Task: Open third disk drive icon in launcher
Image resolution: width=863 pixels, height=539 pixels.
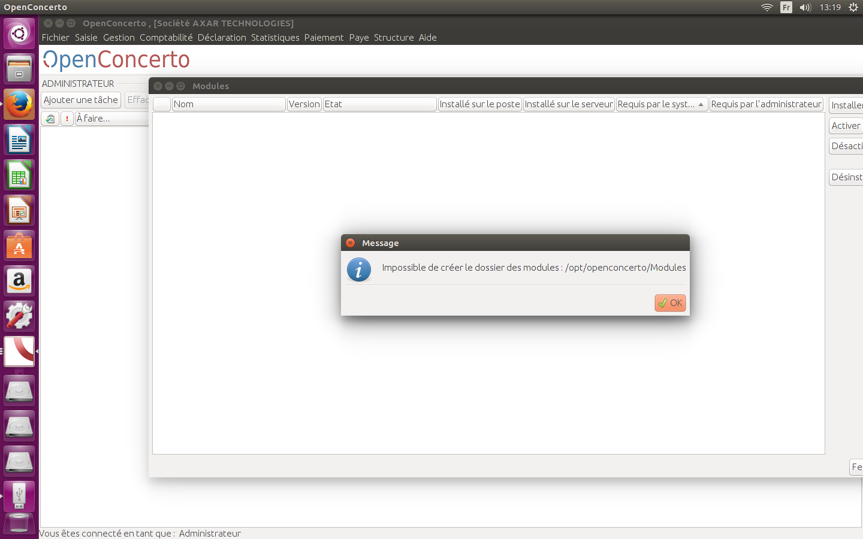Action: coord(19,461)
